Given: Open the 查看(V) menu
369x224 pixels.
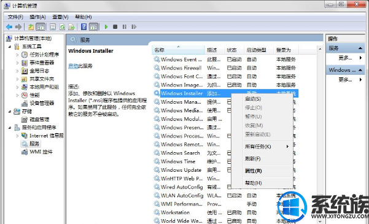Looking at the screenshot, I should [60, 17].
